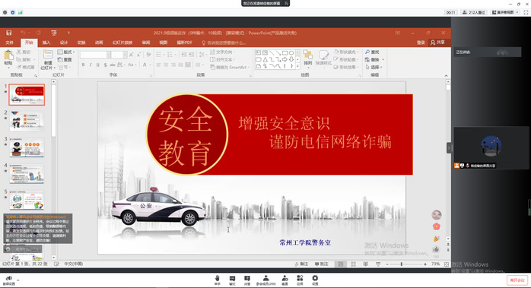Show the 参会成员 participants list
This screenshot has width=531, height=288.
[265, 280]
